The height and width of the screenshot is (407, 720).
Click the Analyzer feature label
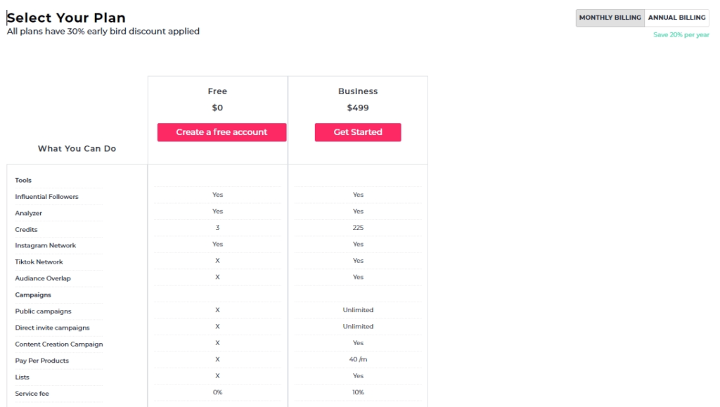pos(29,213)
